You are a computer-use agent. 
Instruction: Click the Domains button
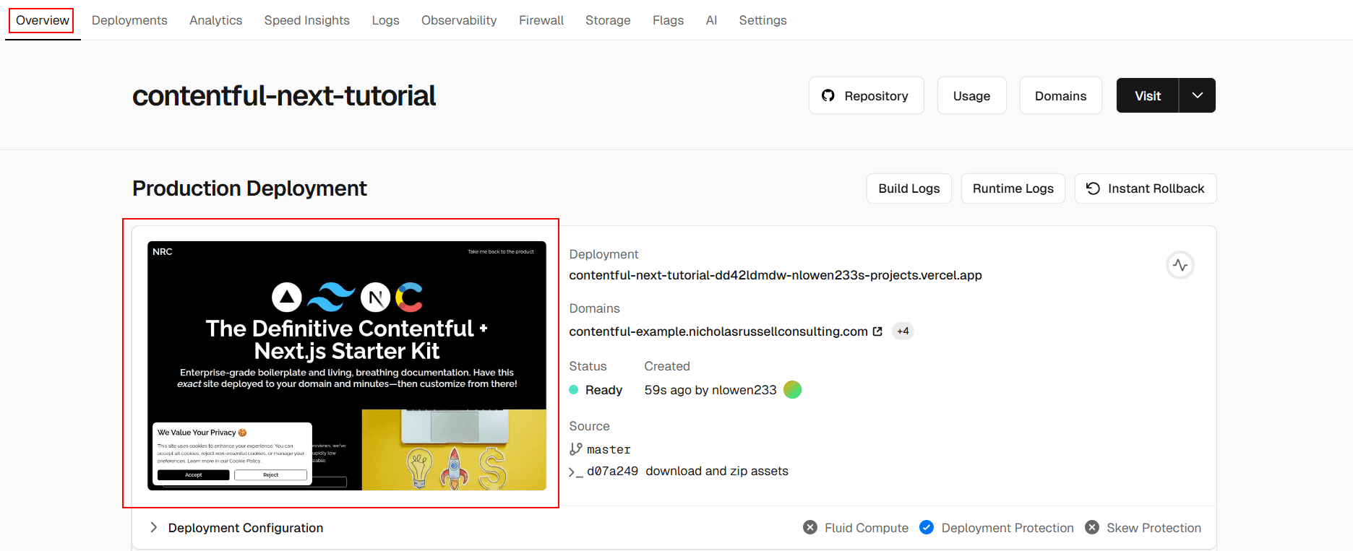tap(1060, 96)
